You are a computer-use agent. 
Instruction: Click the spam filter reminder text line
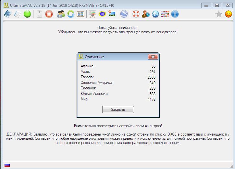tap(118, 126)
